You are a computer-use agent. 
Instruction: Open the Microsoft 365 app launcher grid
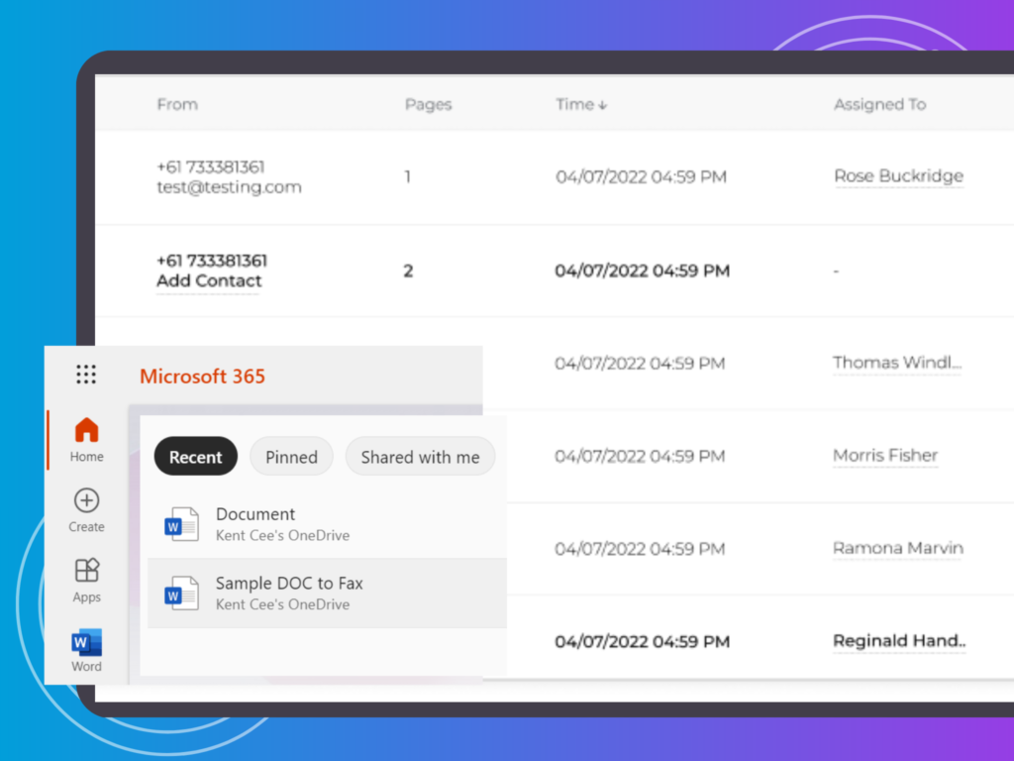pyautogui.click(x=86, y=375)
